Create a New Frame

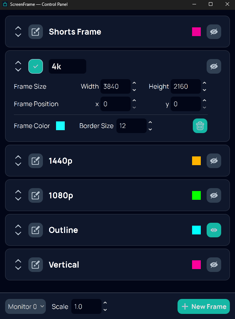[204, 307]
